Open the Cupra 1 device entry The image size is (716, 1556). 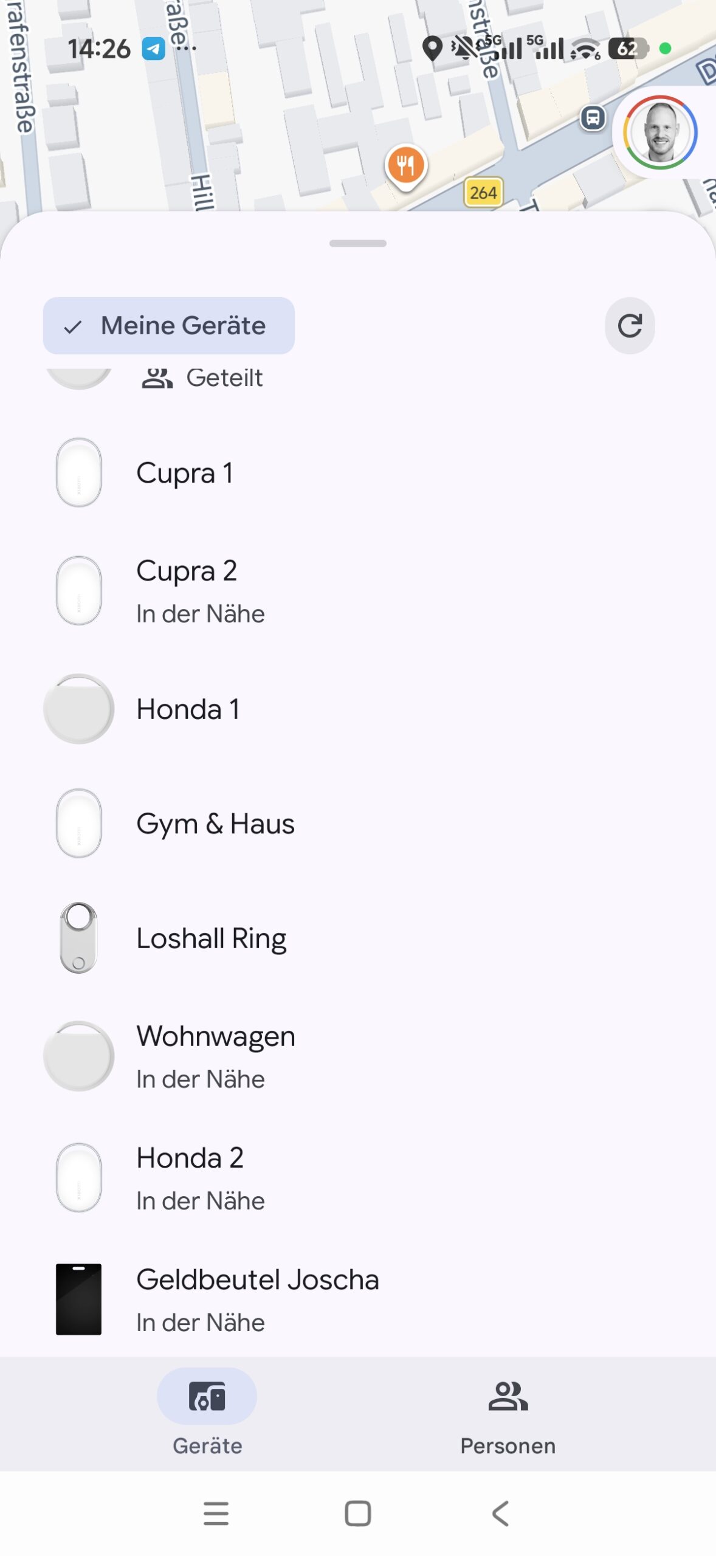tap(358, 473)
